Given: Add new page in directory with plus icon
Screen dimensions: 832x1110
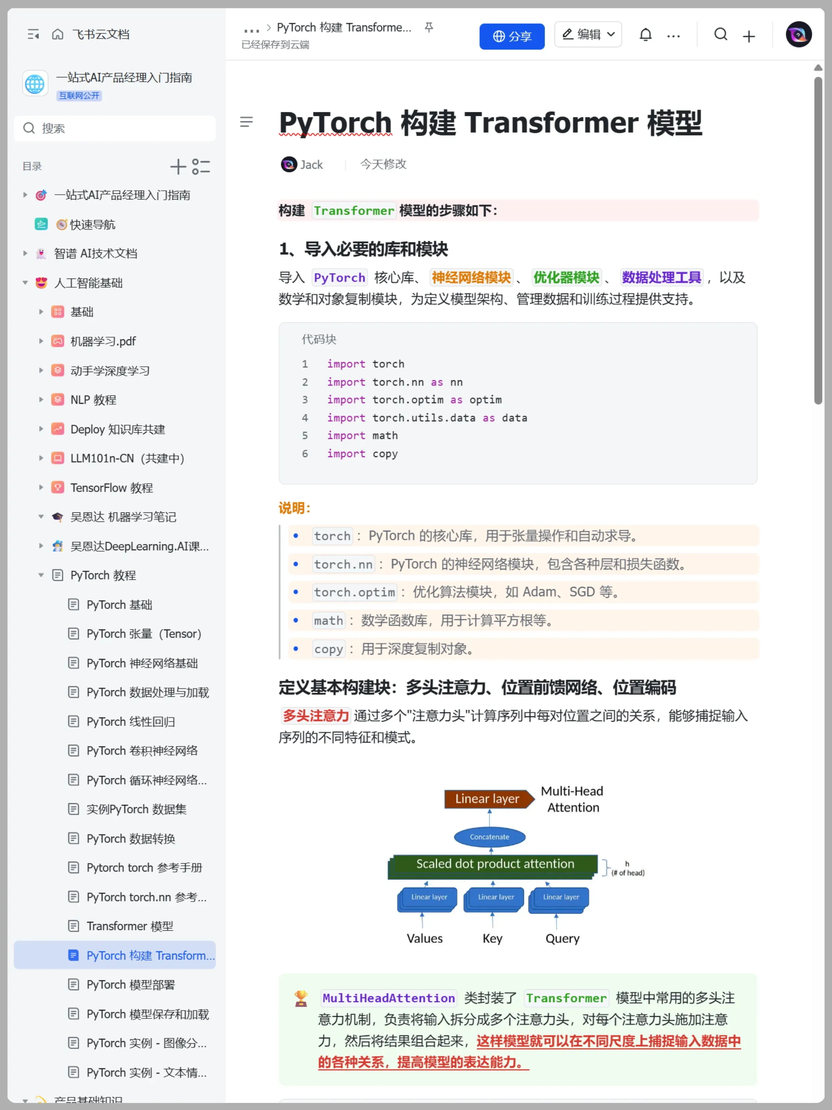Looking at the screenshot, I should click(178, 167).
